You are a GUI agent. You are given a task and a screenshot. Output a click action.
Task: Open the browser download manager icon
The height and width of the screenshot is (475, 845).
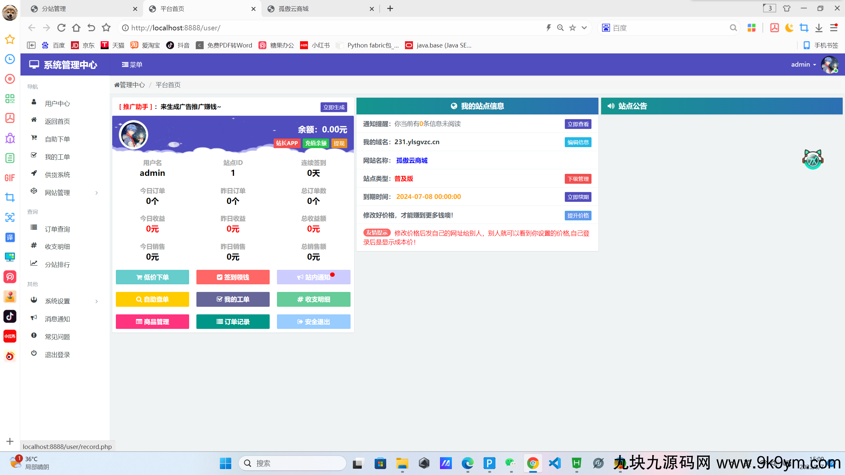(x=819, y=28)
